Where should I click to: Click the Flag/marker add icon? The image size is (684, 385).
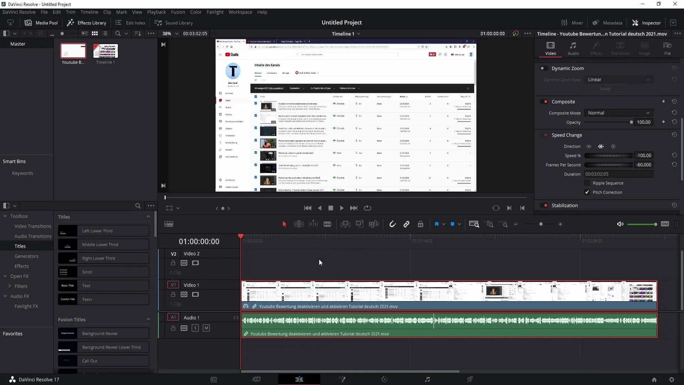tap(436, 224)
